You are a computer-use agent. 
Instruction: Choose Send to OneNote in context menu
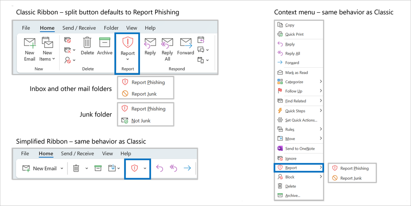tap(299, 149)
